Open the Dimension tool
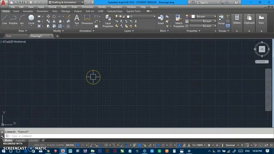Viewport: 274px width, 154px height. click(87, 20)
